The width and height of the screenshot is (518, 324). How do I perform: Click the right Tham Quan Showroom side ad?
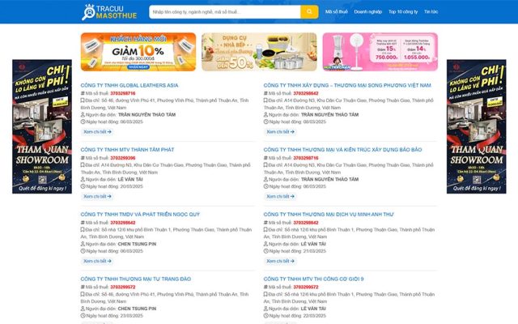tap(476, 126)
